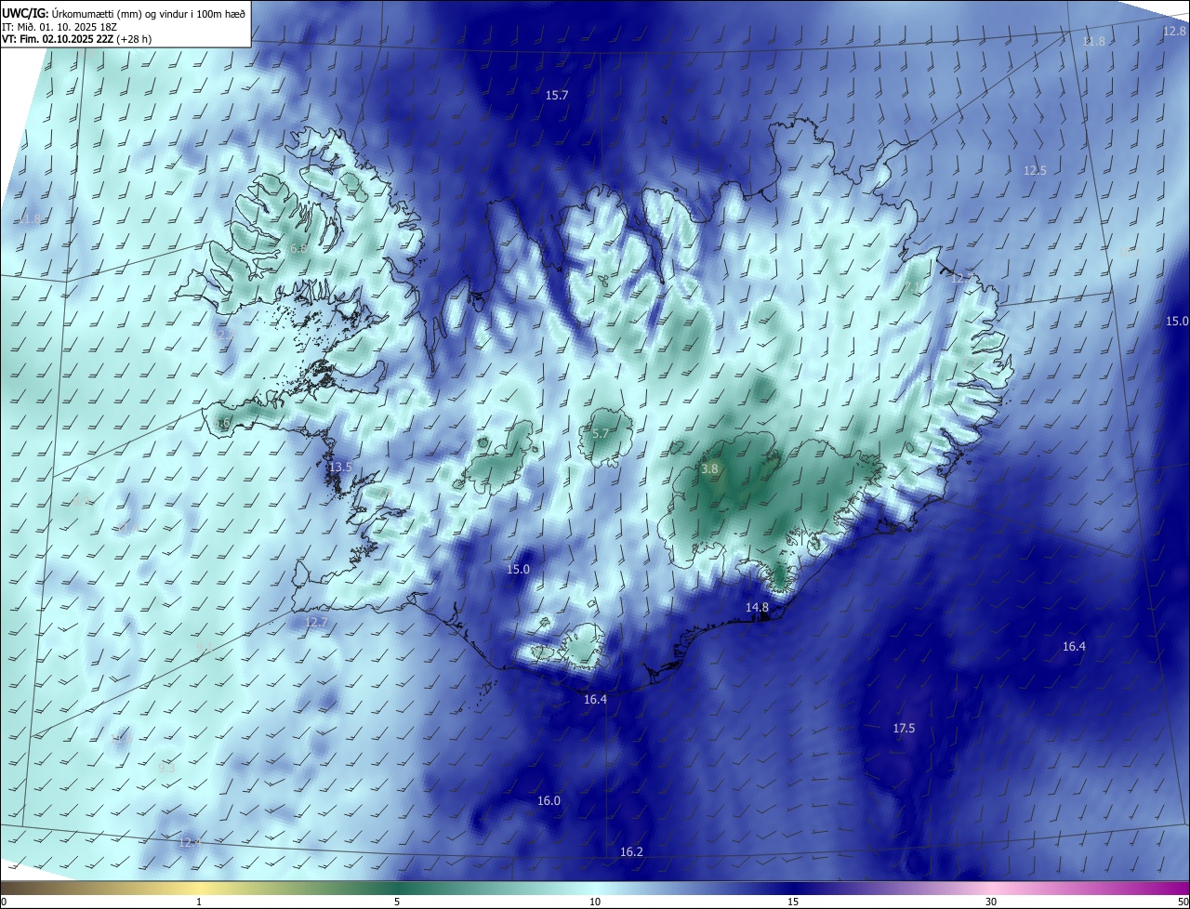The height and width of the screenshot is (909, 1190).
Task: Click the color scale tick labeled 50
Action: point(1183,902)
